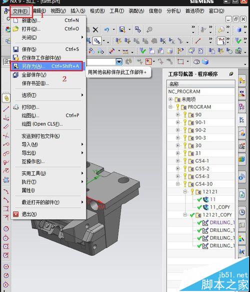
Task: Select the 90-2 program row
Action: pyautogui.click(x=201, y=130)
